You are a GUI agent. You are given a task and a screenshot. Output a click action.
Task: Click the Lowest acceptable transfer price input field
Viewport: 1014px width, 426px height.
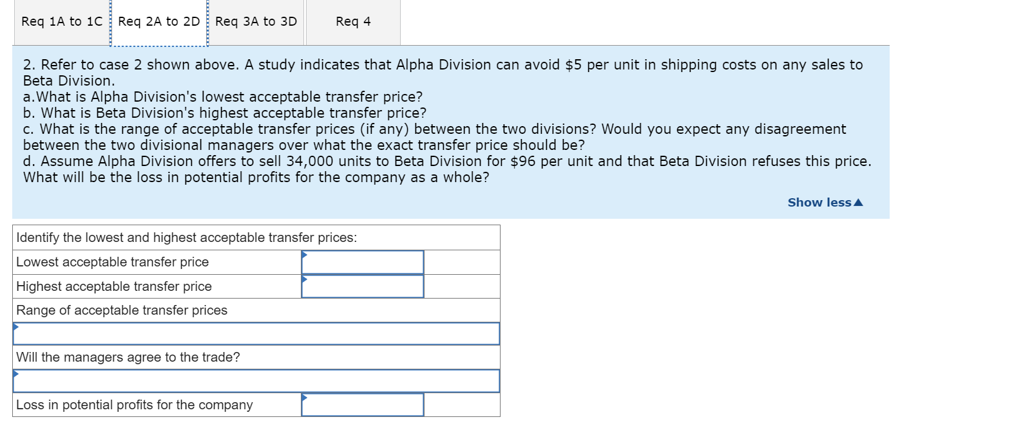click(362, 261)
